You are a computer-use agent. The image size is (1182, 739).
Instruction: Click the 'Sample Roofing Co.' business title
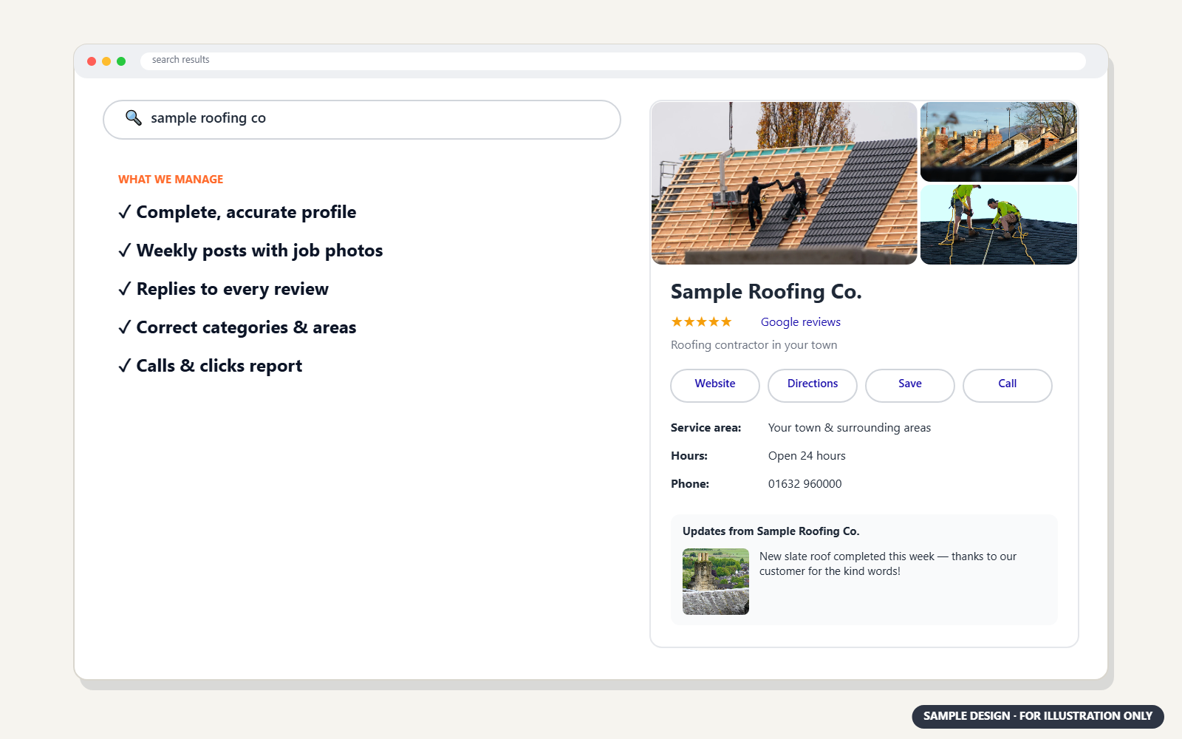pyautogui.click(x=766, y=292)
